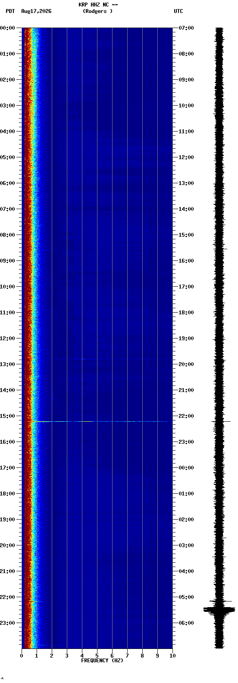The width and height of the screenshot is (238, 683).
Task: Select the '(Rodgers )' station name text
Action: point(98,11)
